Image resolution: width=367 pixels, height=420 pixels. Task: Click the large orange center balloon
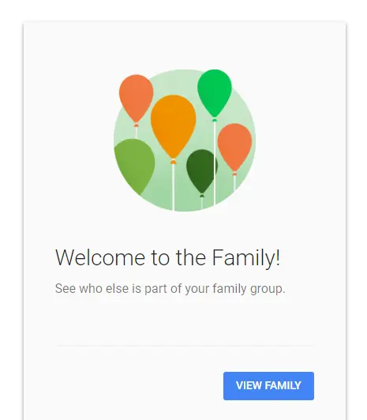point(173,126)
